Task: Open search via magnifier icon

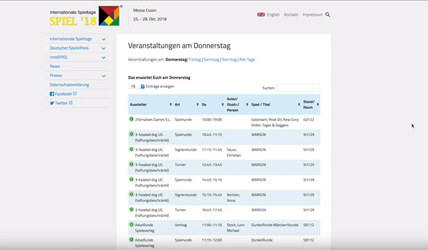Action: (328, 15)
